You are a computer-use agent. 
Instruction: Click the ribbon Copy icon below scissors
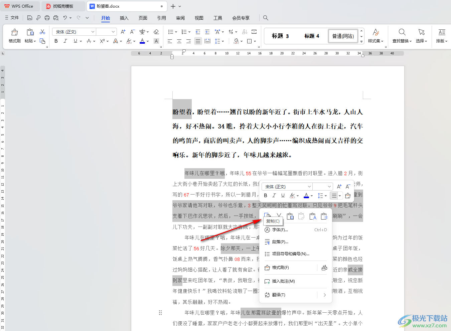click(x=42, y=41)
